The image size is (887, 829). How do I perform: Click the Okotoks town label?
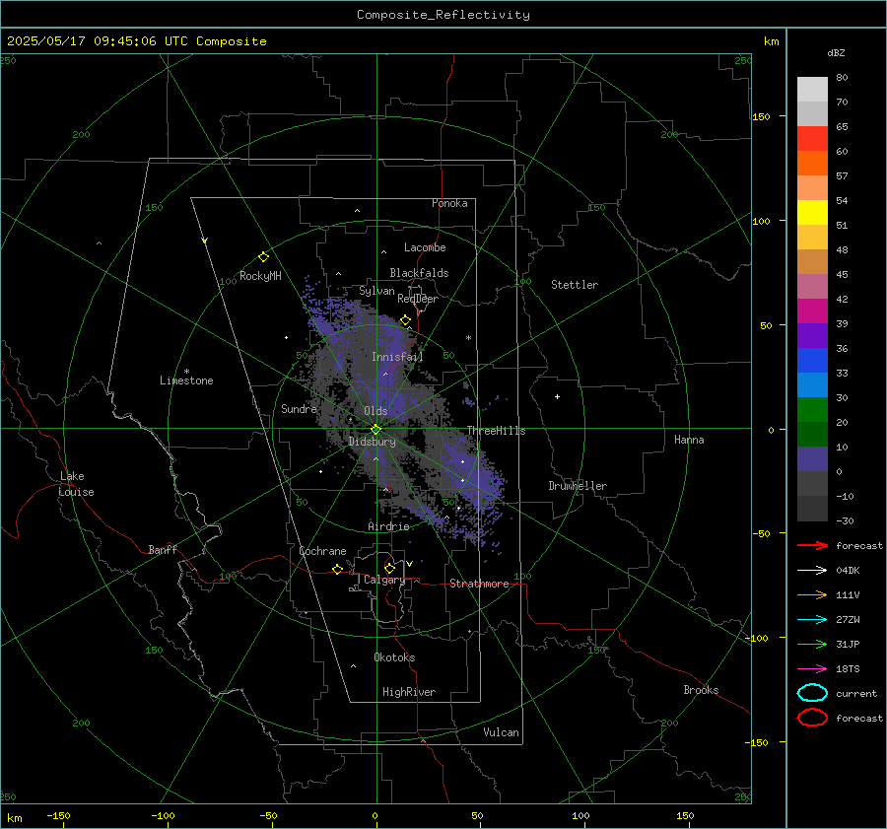(x=394, y=657)
